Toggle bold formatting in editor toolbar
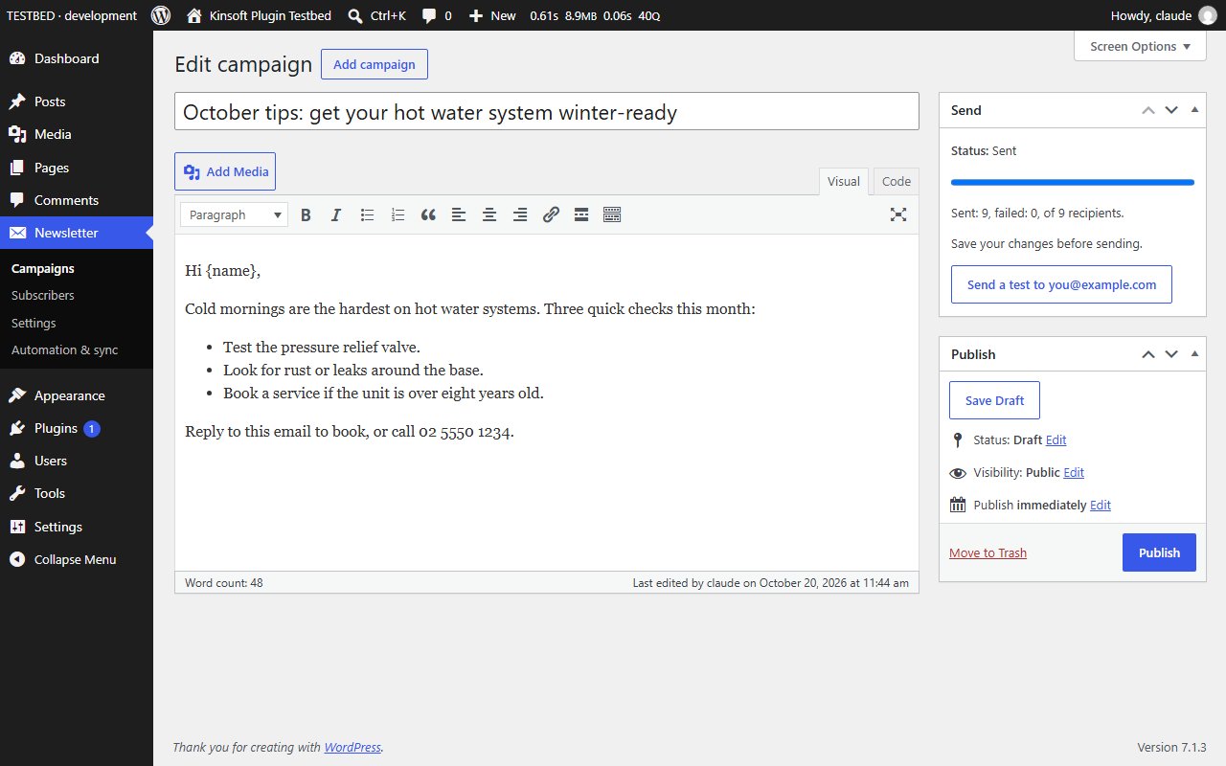Screen dimensions: 1226x766 pos(306,215)
